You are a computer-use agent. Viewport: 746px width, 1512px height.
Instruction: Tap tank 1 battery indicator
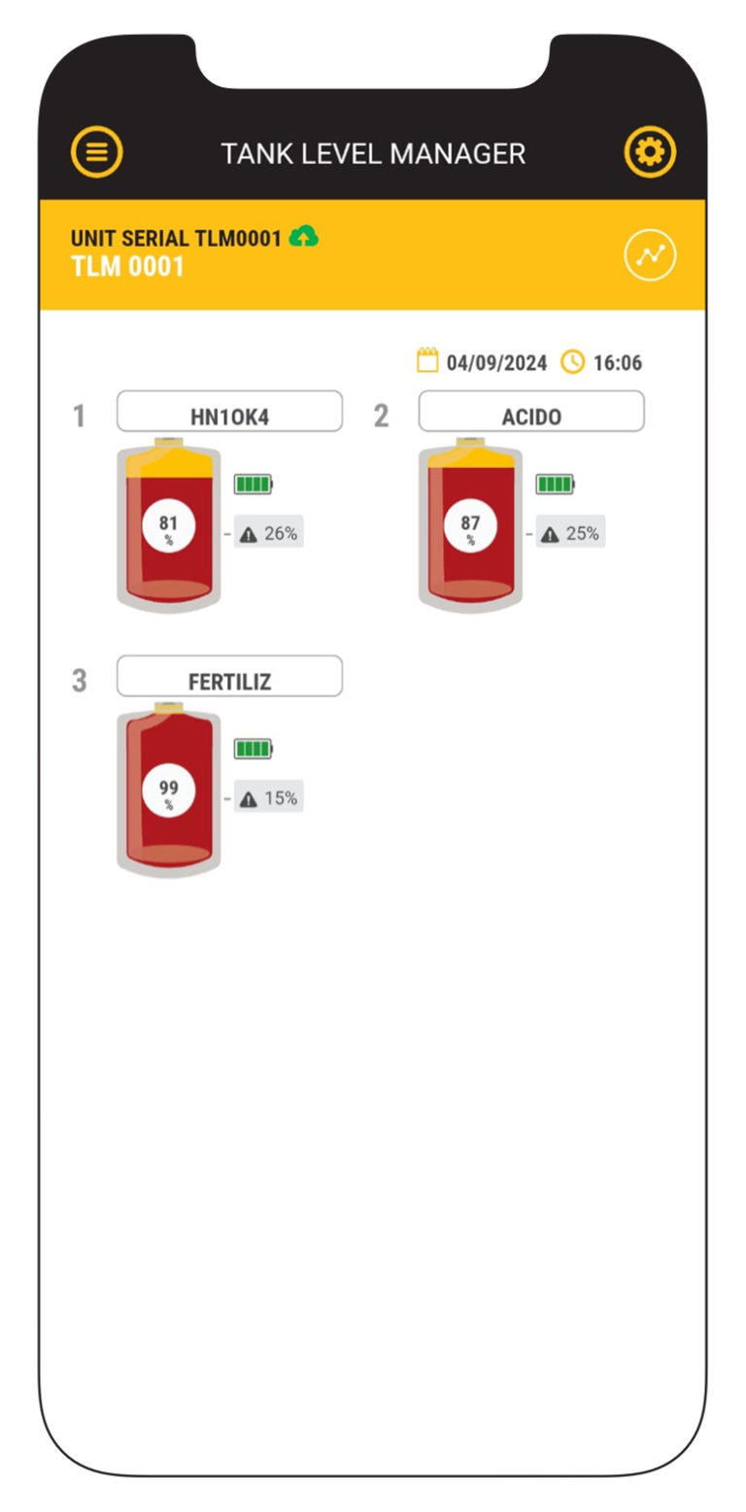tap(254, 484)
